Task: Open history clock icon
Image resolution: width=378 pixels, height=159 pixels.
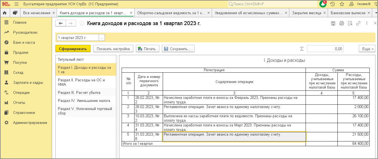Action: point(332,4)
